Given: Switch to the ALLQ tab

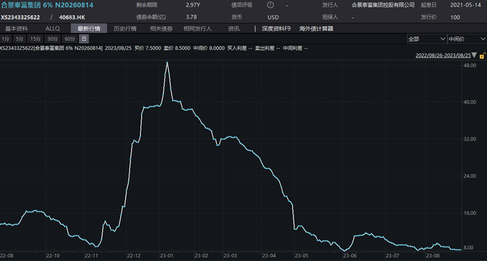Looking at the screenshot, I should pyautogui.click(x=52, y=28).
